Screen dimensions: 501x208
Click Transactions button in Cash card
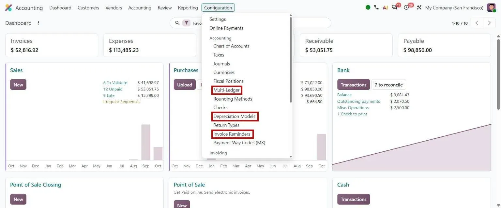tap(354, 199)
